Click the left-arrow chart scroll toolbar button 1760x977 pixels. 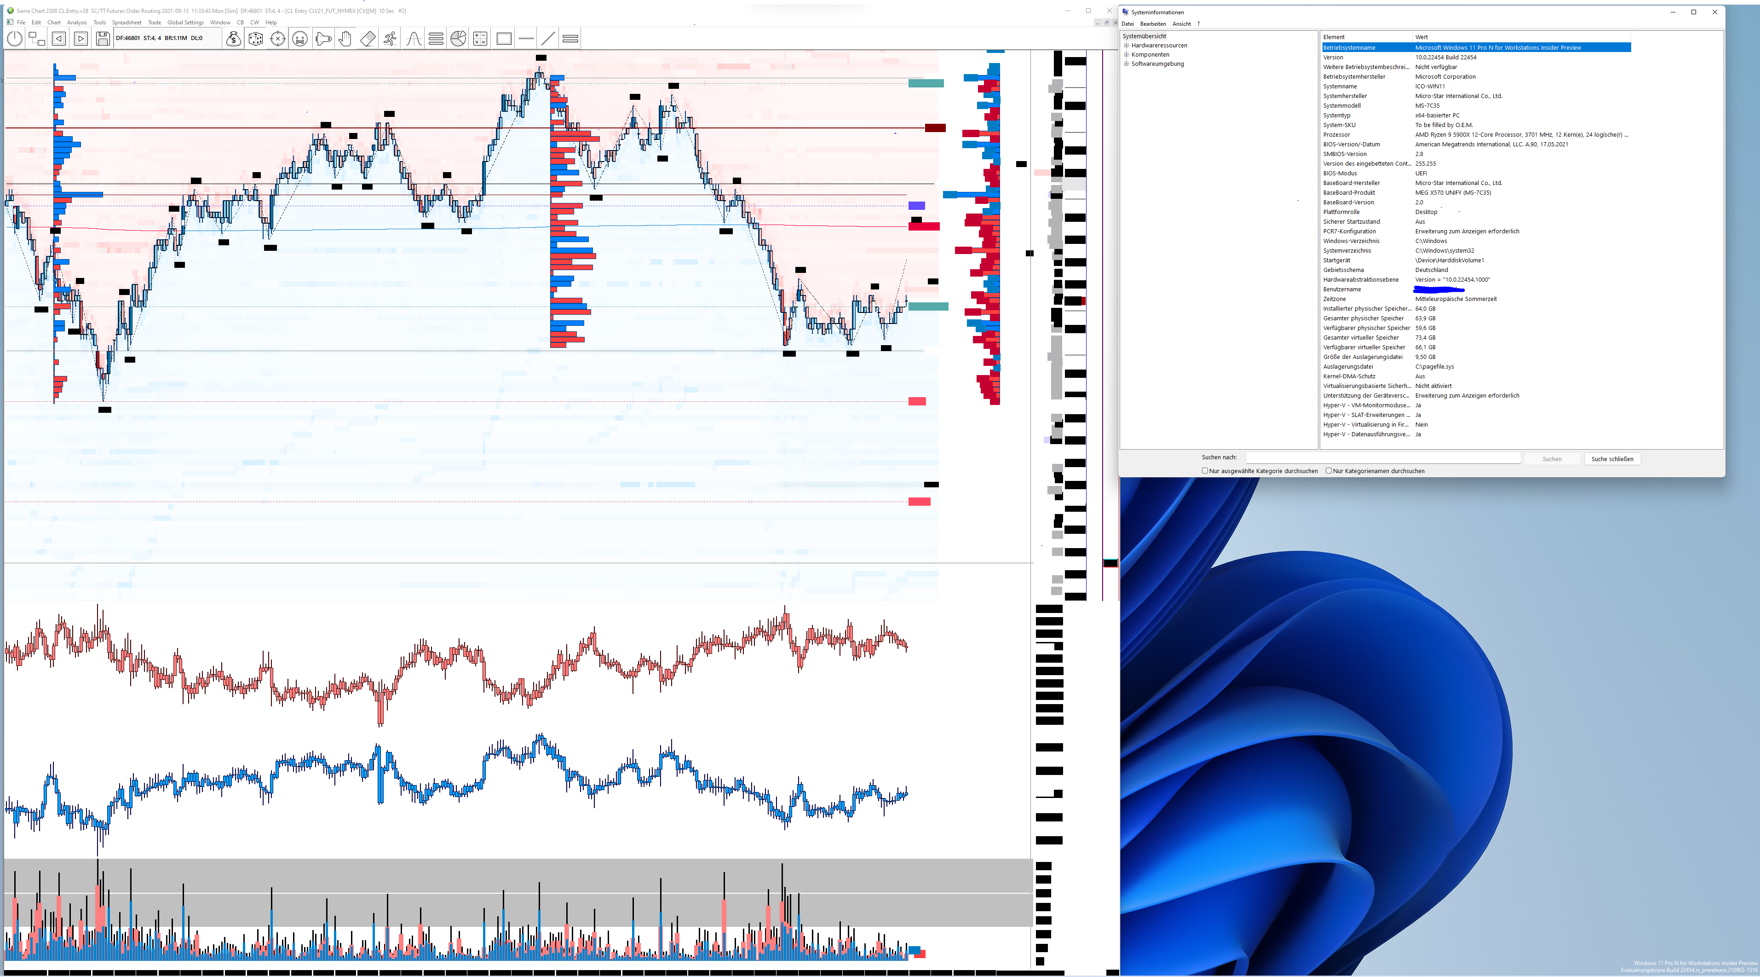coord(59,39)
